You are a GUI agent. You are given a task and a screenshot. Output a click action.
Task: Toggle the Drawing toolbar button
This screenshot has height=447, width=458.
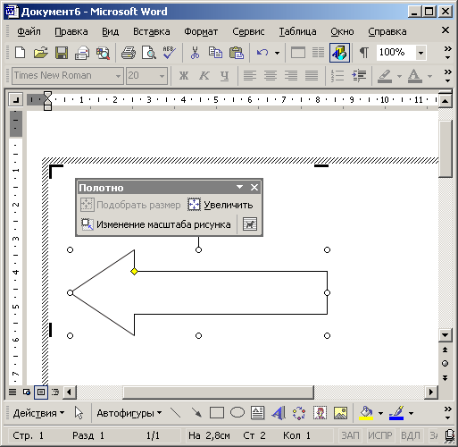click(339, 53)
